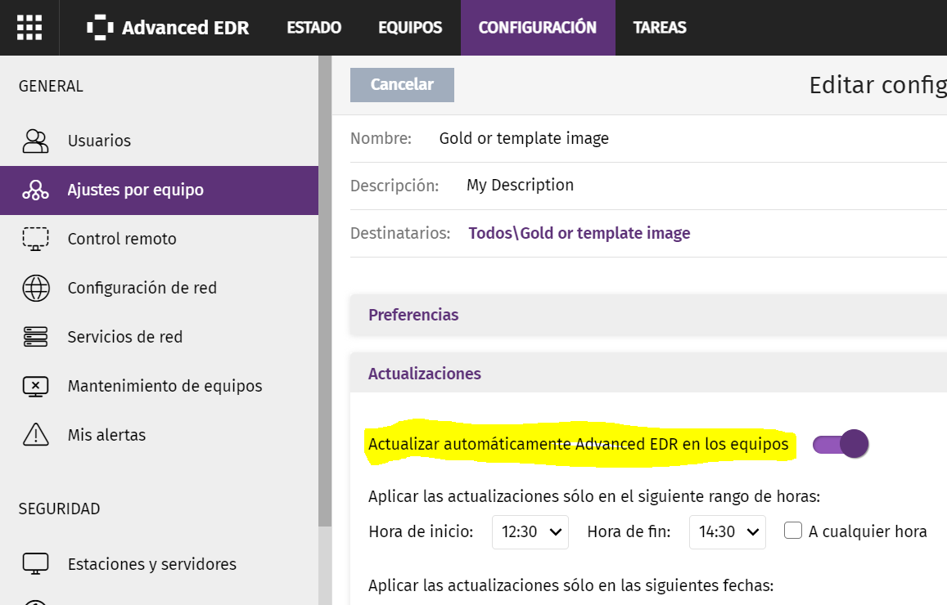The height and width of the screenshot is (605, 947).
Task: Open Configuración de red settings
Action: (x=159, y=289)
